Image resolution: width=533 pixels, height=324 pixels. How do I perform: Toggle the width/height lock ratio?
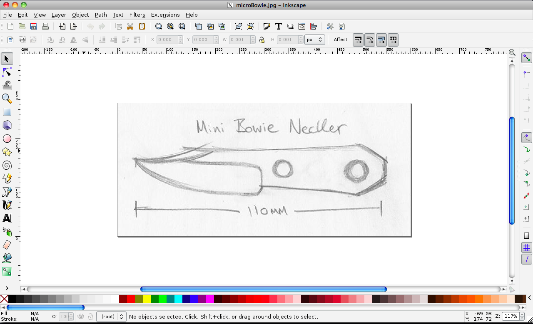pyautogui.click(x=262, y=40)
